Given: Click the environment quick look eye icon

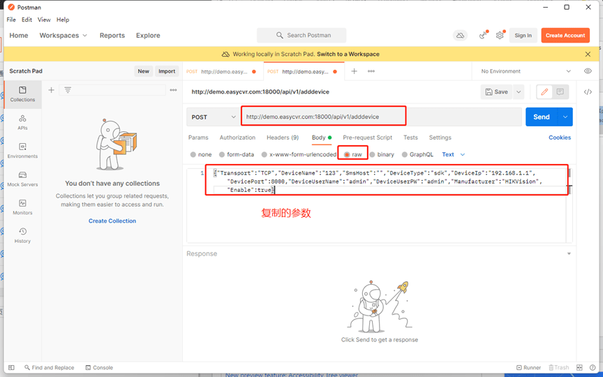Looking at the screenshot, I should tap(588, 71).
